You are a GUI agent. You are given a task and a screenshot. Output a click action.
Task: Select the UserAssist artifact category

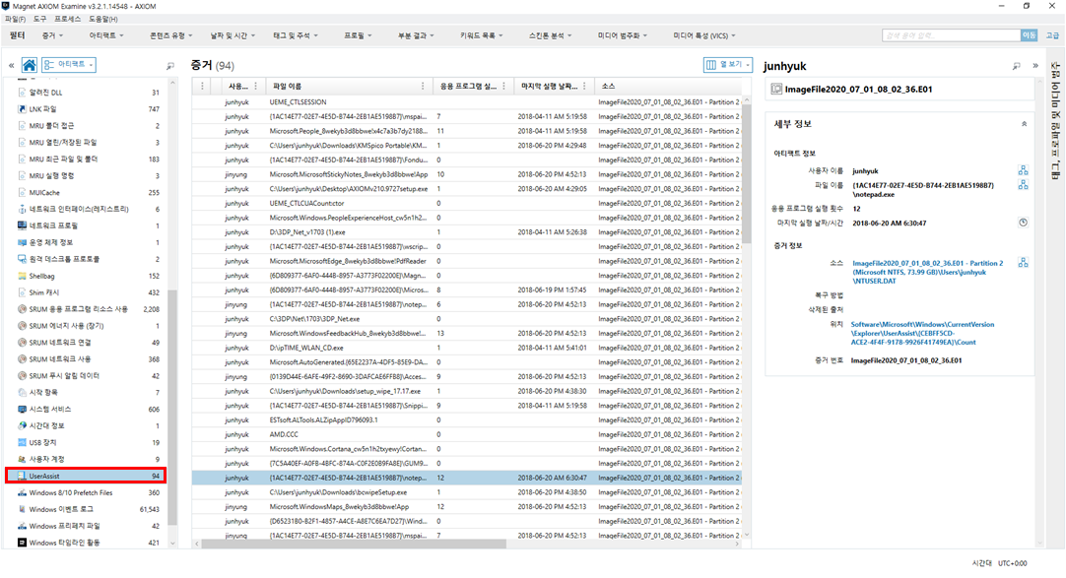click(x=87, y=477)
